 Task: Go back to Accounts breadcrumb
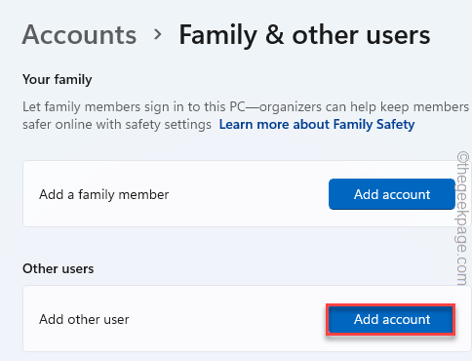(x=79, y=35)
